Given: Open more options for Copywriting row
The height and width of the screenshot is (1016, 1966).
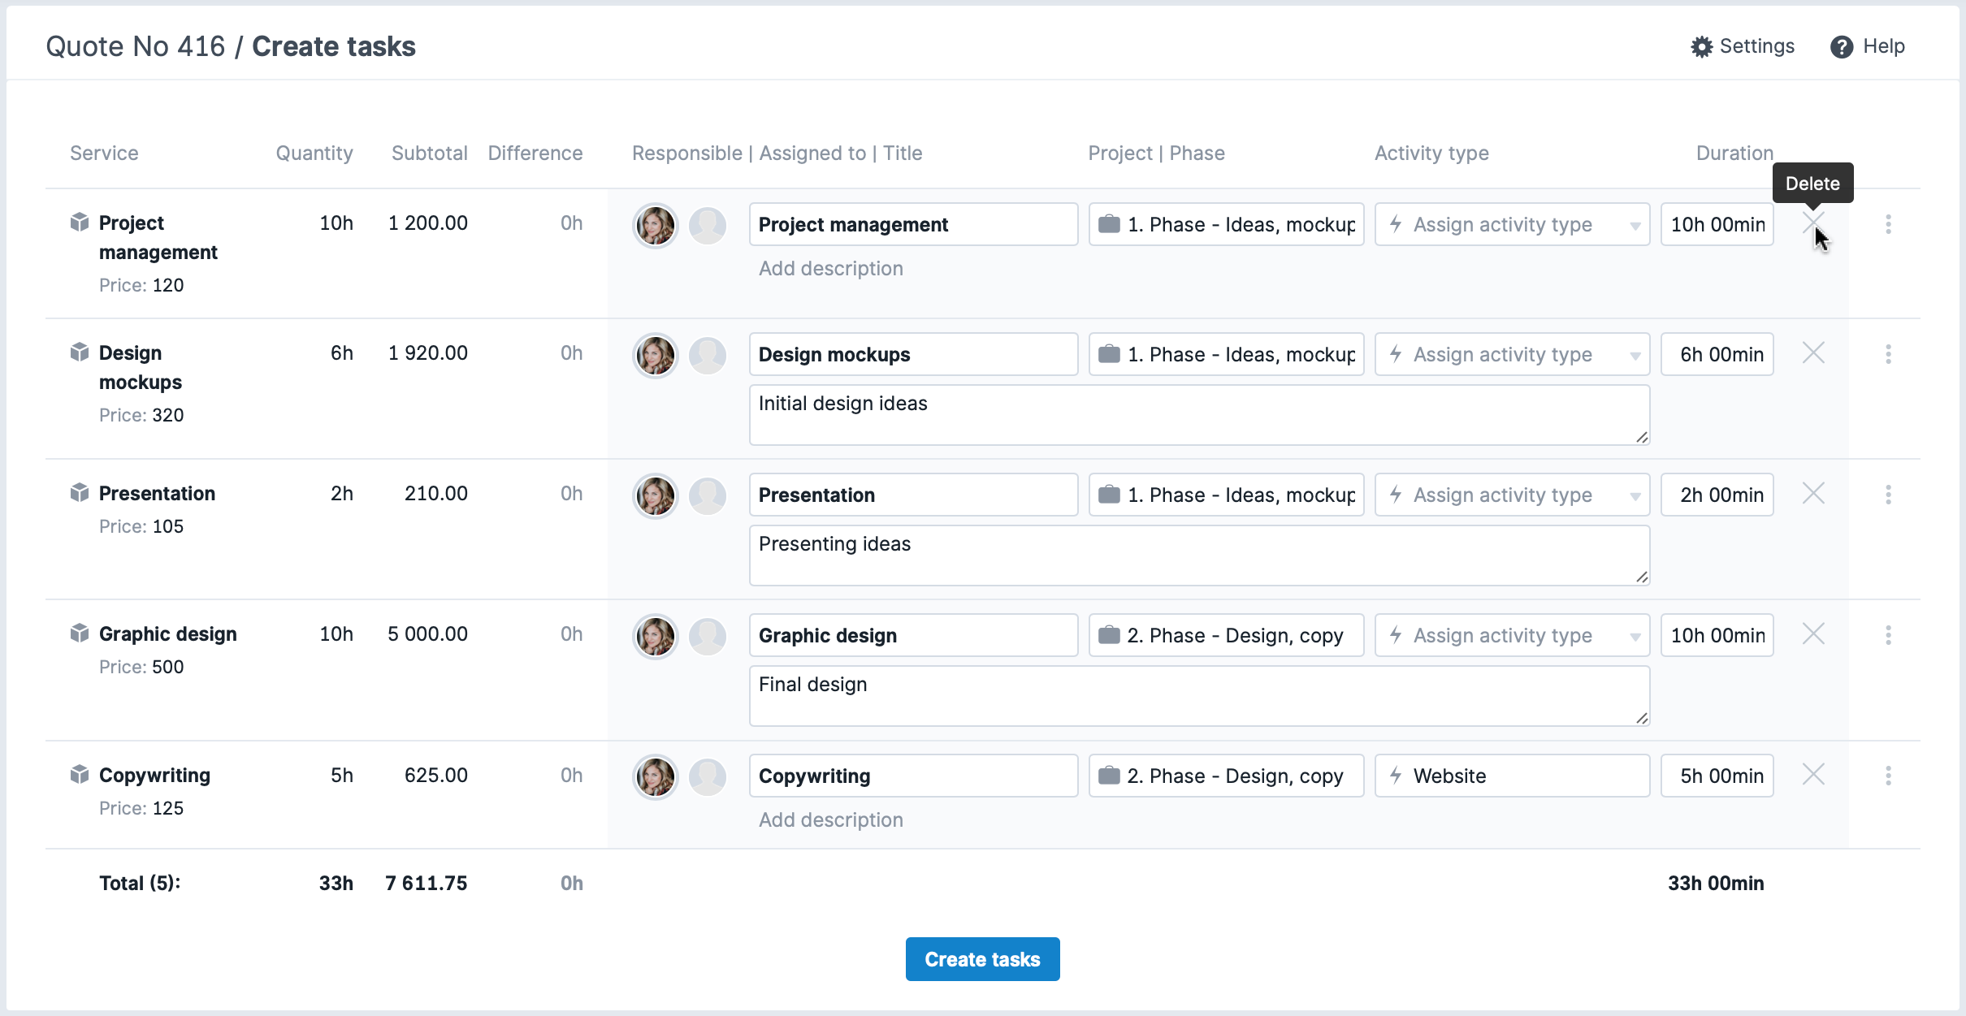Looking at the screenshot, I should click(x=1888, y=776).
